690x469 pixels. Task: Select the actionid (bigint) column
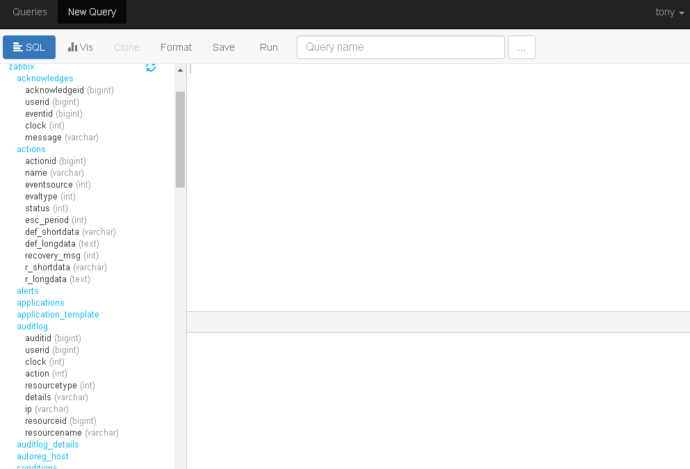(56, 161)
